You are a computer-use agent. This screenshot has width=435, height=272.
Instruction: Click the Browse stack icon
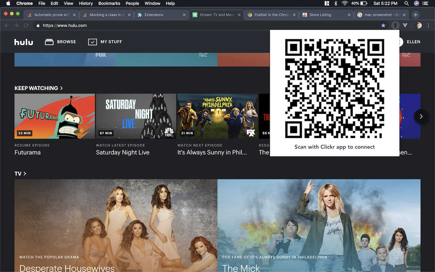(x=49, y=42)
